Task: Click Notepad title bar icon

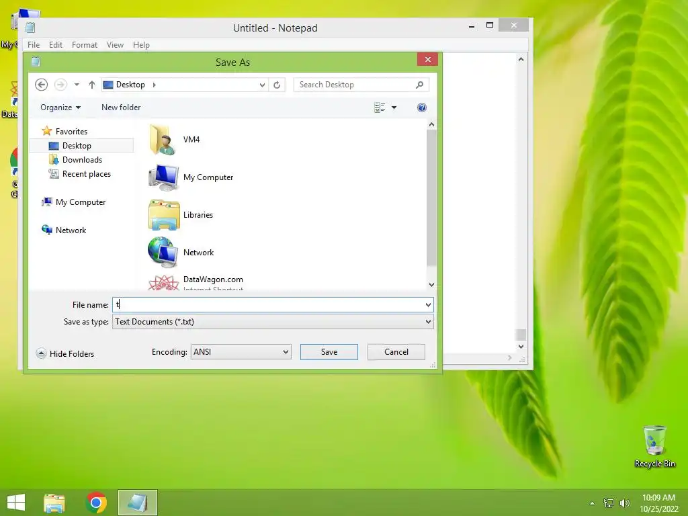Action: point(30,28)
